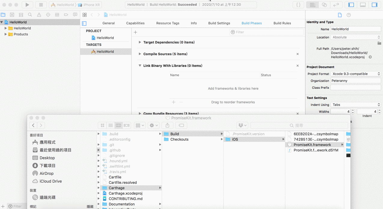Toggle the project and targets list sidebar
The height and width of the screenshot is (209, 383).
click(84, 23)
